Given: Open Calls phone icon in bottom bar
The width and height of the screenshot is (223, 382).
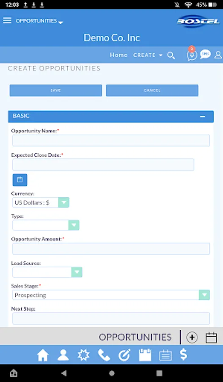Looking at the screenshot, I should pyautogui.click(x=104, y=355).
